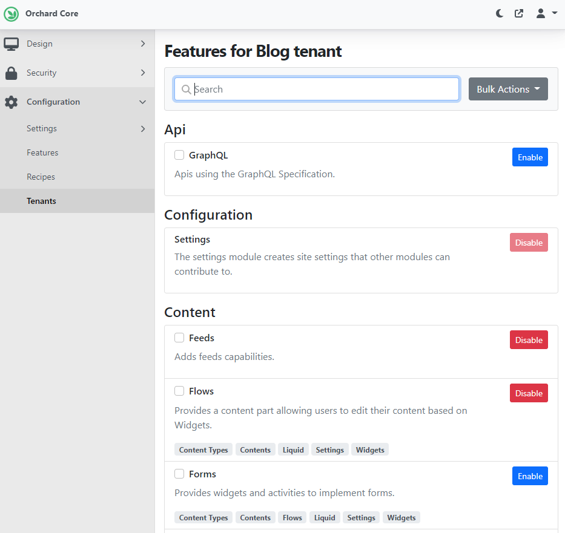Select Tenants in the sidebar

point(77,201)
